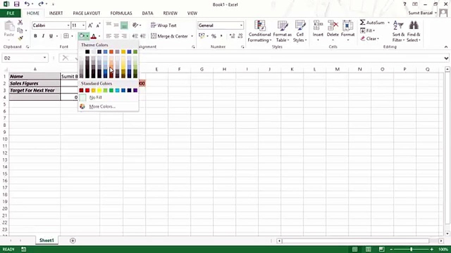Image resolution: width=451 pixels, height=253 pixels.
Task: Open Format as Table gallery
Action: [x=282, y=31]
